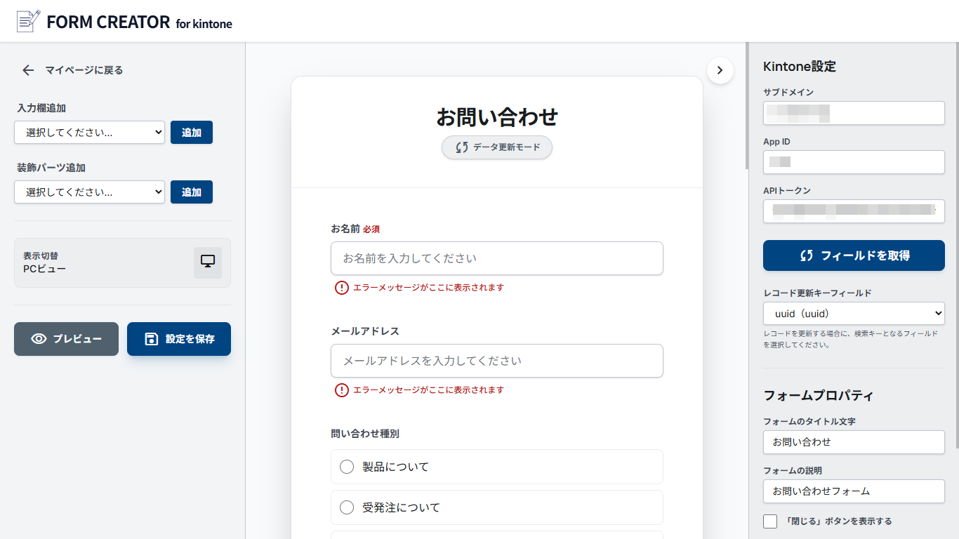Viewport: 959px width, 539px height.
Task: Toggle the PC view monitor icon
Action: coord(208,262)
